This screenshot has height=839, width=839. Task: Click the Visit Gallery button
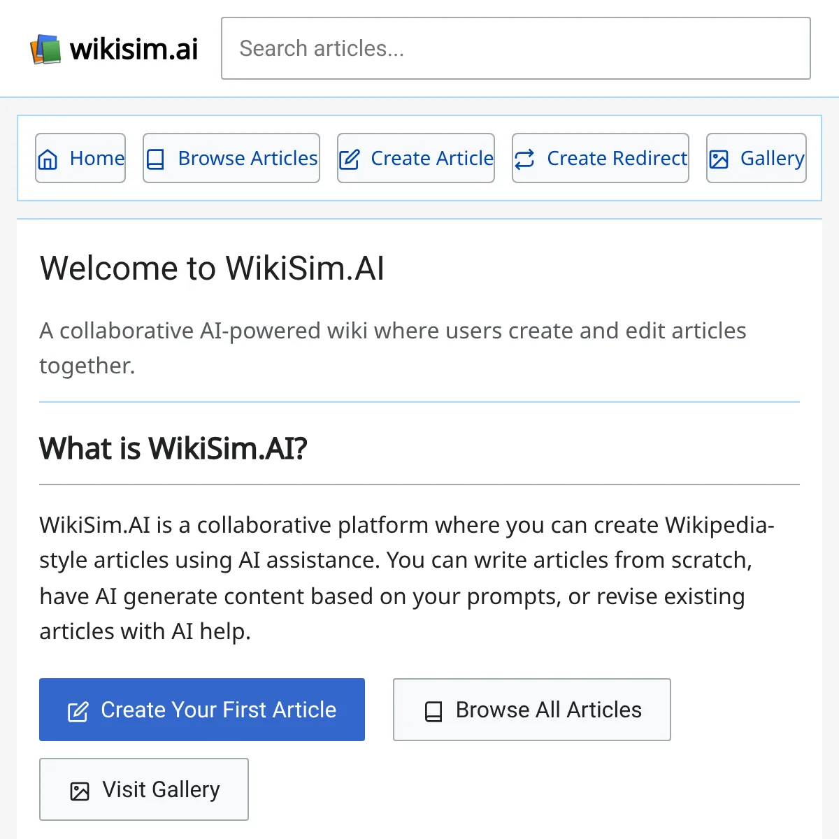(x=144, y=789)
